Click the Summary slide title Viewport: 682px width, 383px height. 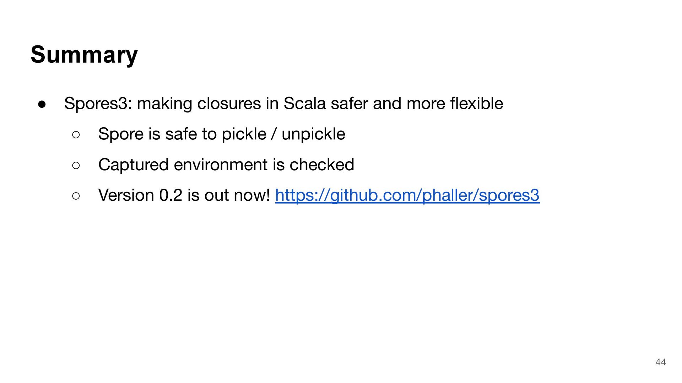pyautogui.click(x=84, y=55)
